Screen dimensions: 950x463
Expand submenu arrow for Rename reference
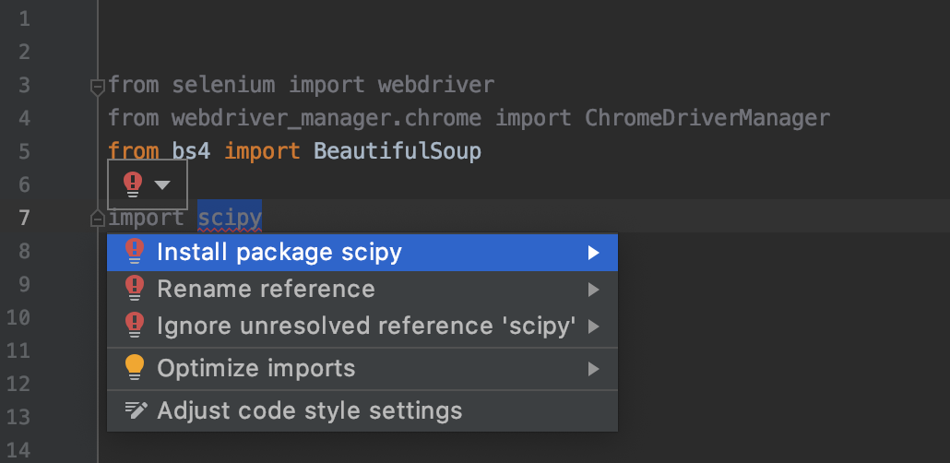[x=594, y=290]
